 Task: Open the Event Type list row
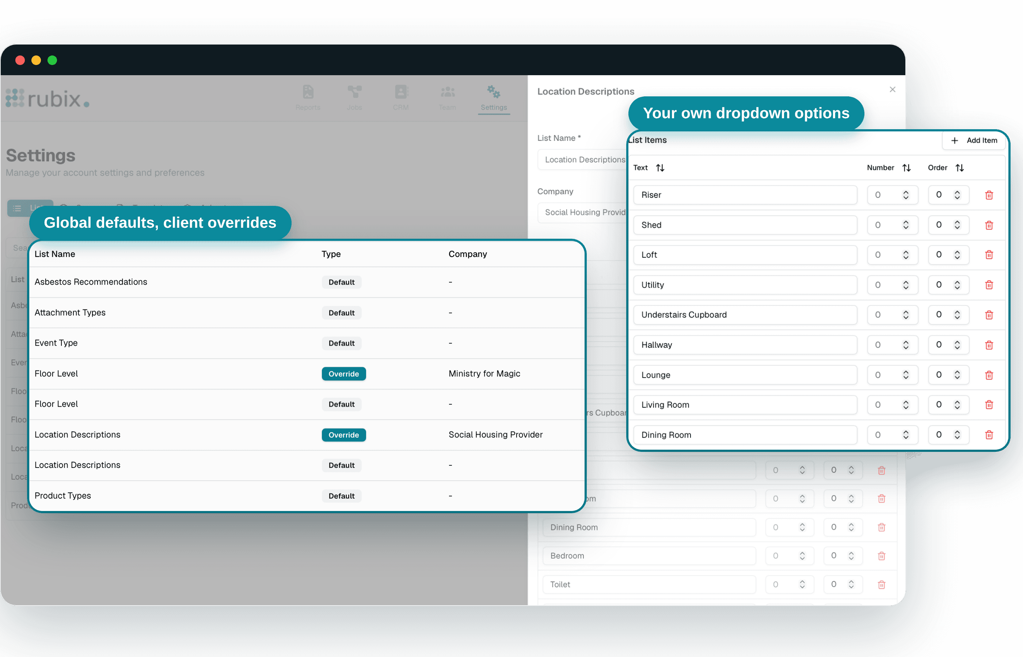[x=307, y=343]
